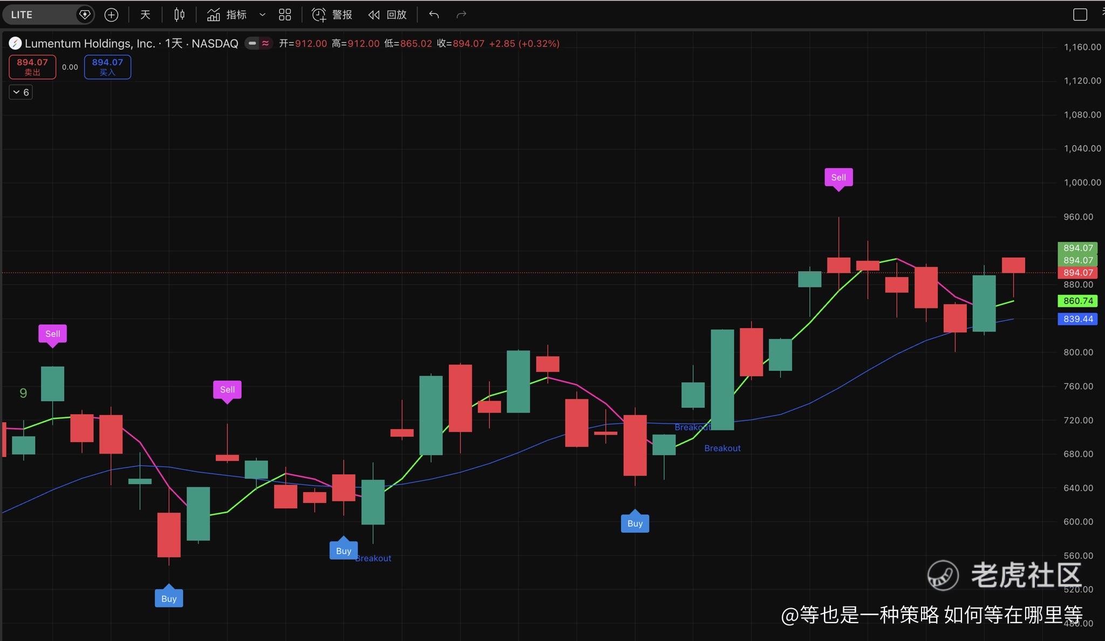
Task: Toggle the pink wave symbol indicator
Action: point(265,43)
